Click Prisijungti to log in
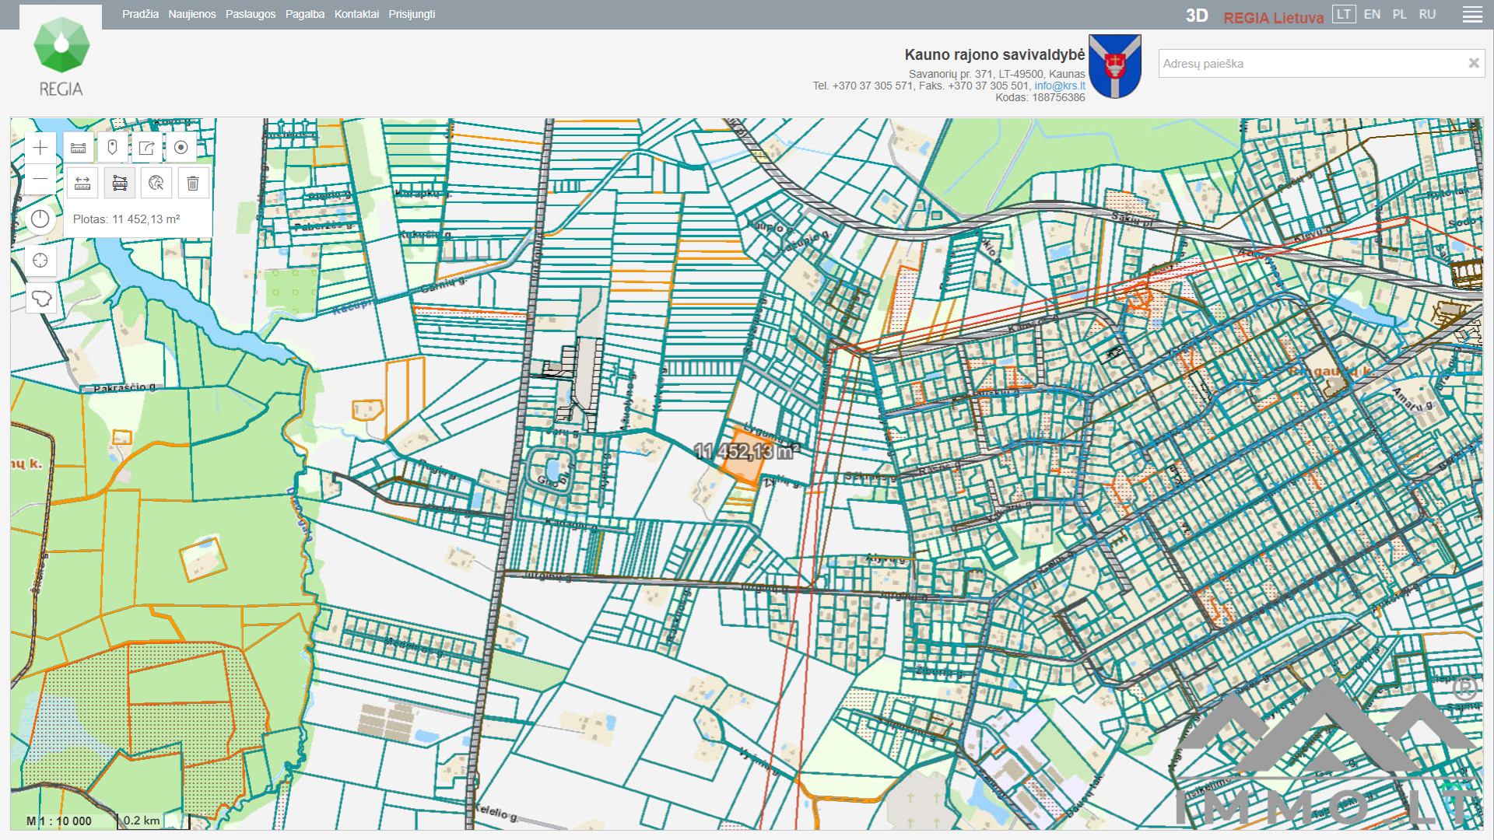 (x=412, y=14)
